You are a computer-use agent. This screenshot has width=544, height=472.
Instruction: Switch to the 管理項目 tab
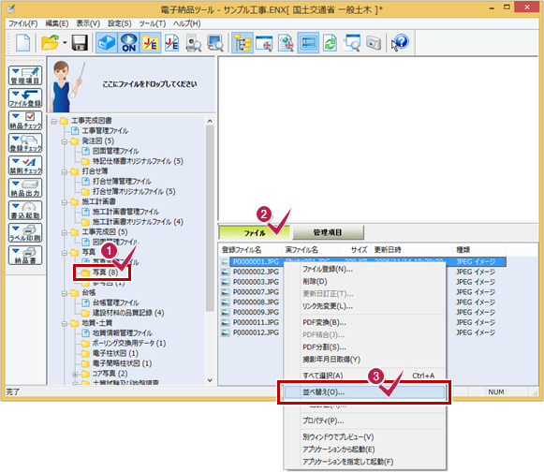tap(328, 232)
